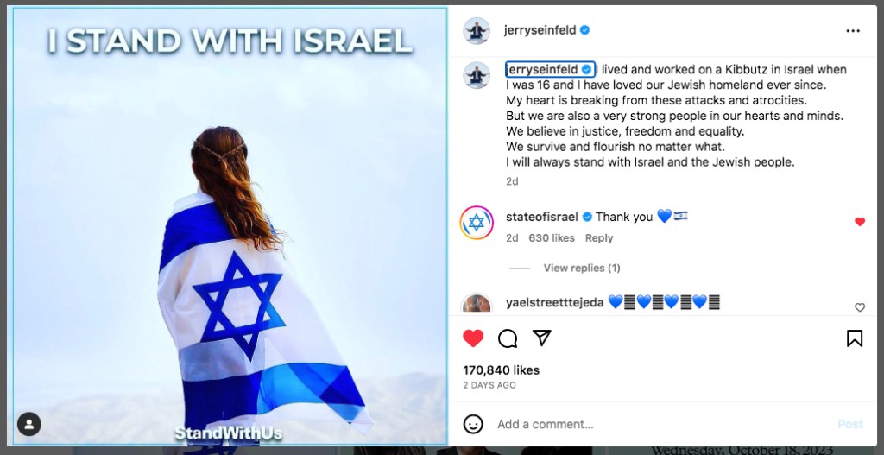Image resolution: width=884 pixels, height=455 pixels.
Task: Open stateofisrael username link
Action: click(542, 217)
